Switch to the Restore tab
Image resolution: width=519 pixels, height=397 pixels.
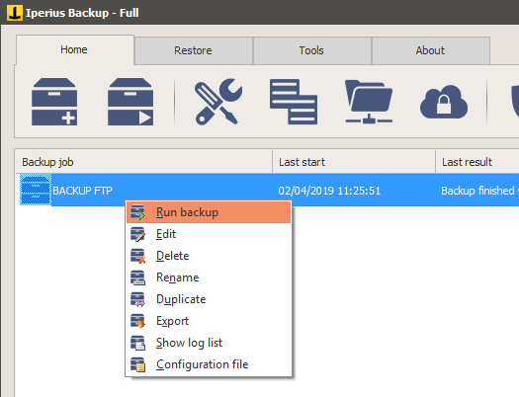point(194,50)
